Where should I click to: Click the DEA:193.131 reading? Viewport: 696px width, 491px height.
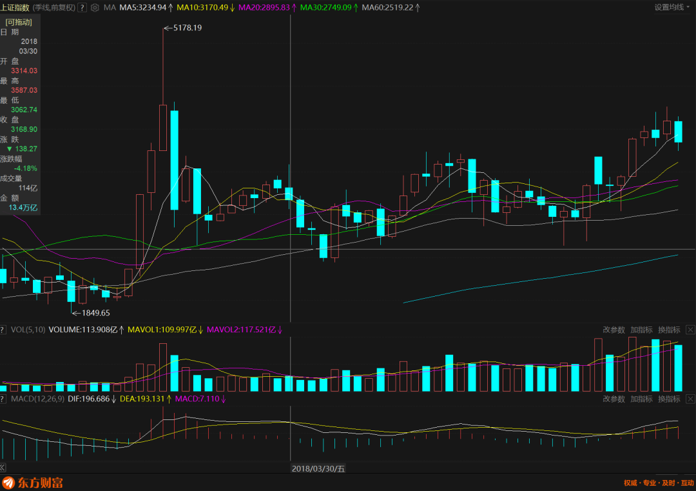pos(142,399)
